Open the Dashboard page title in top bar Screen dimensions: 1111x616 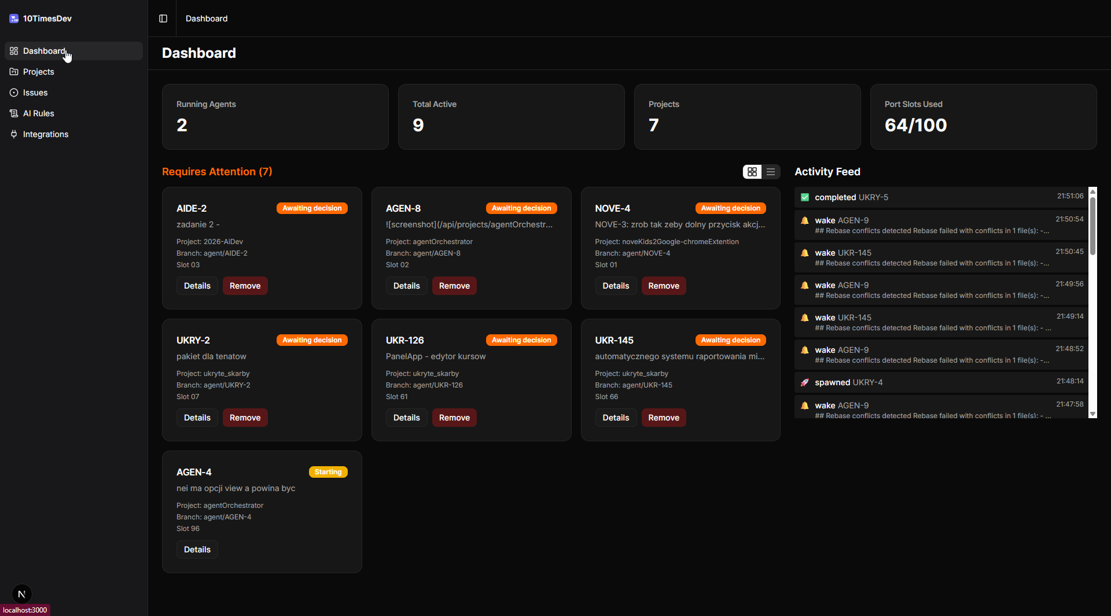(206, 18)
